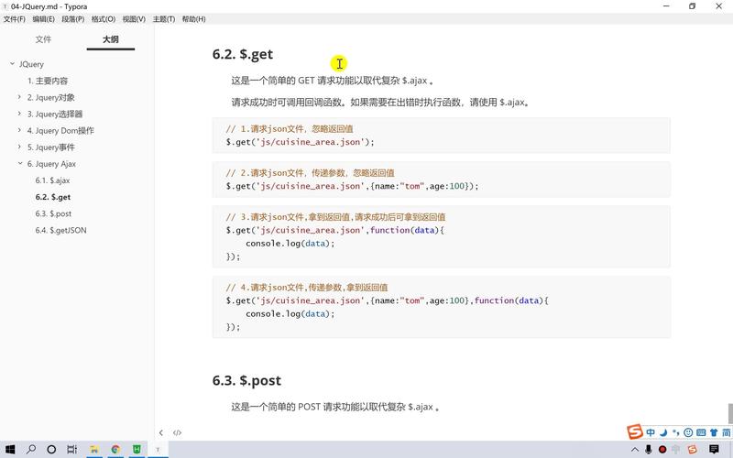Click the 6.3. $.post heading
The image size is (733, 458).
(x=246, y=380)
